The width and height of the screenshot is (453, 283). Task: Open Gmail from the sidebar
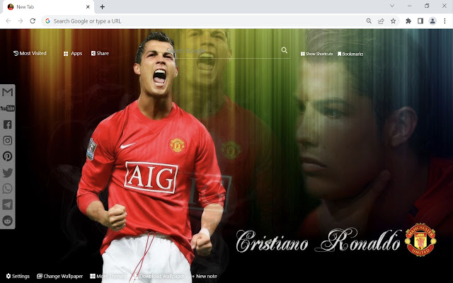coord(8,93)
